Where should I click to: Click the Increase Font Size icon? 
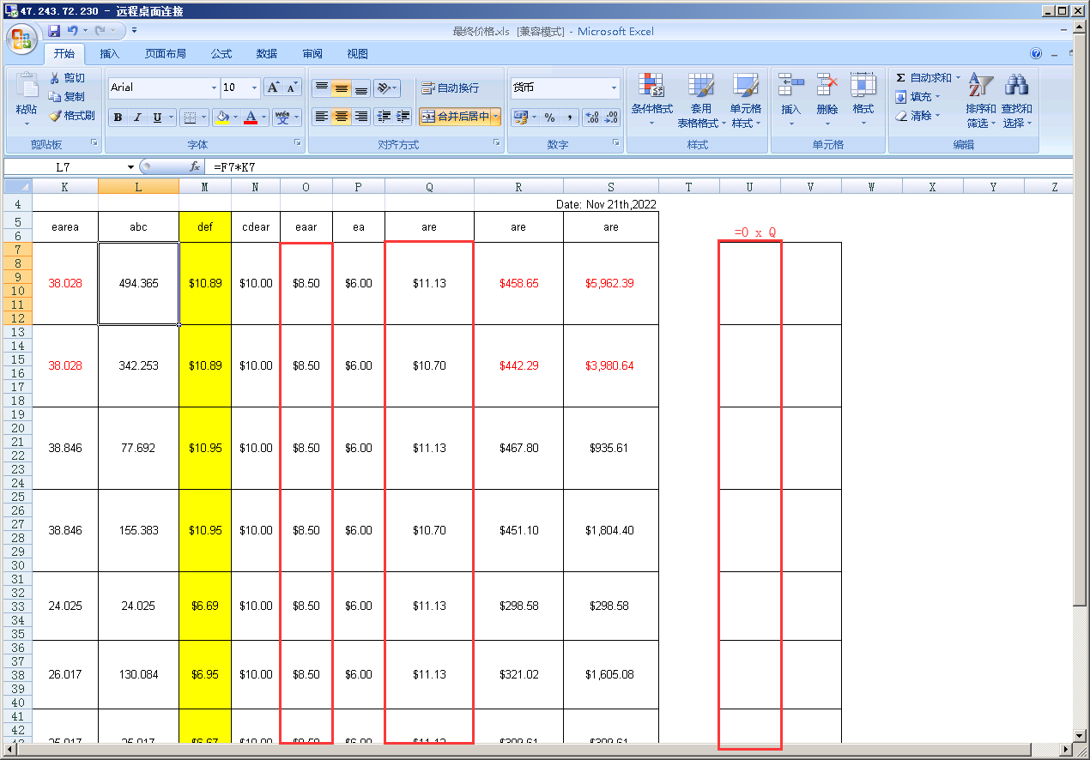point(273,87)
